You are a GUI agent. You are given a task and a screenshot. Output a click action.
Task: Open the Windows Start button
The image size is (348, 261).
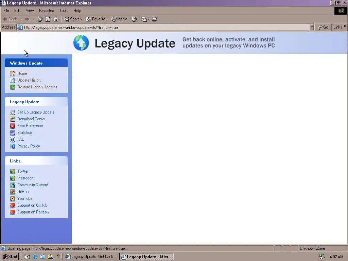point(10,257)
